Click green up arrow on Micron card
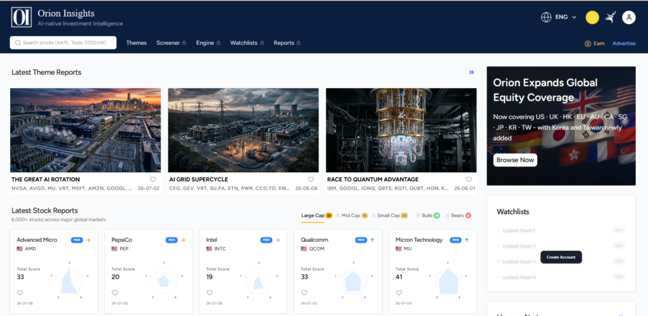The width and height of the screenshot is (648, 316). click(x=467, y=240)
